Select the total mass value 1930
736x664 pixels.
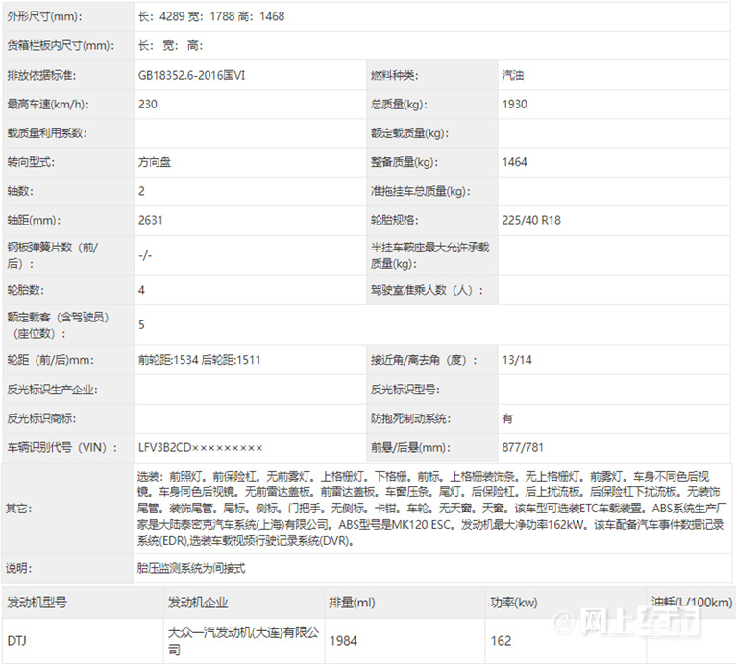(x=514, y=104)
